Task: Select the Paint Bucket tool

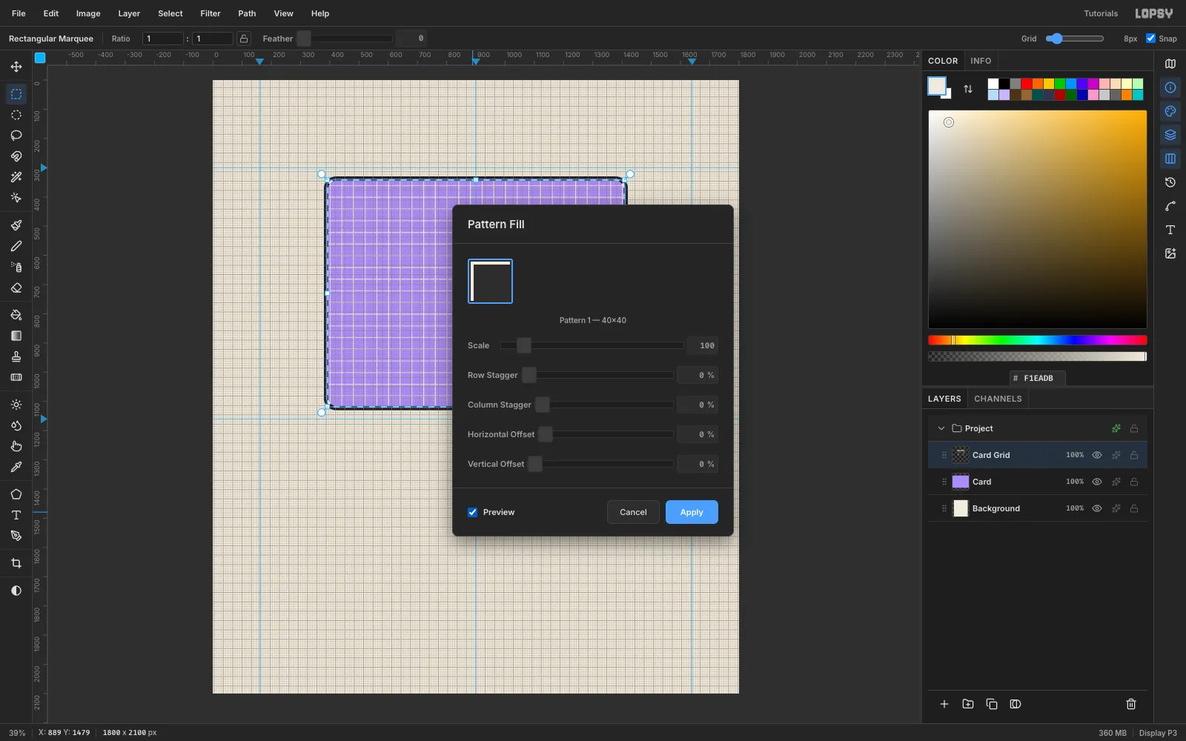Action: [16, 315]
